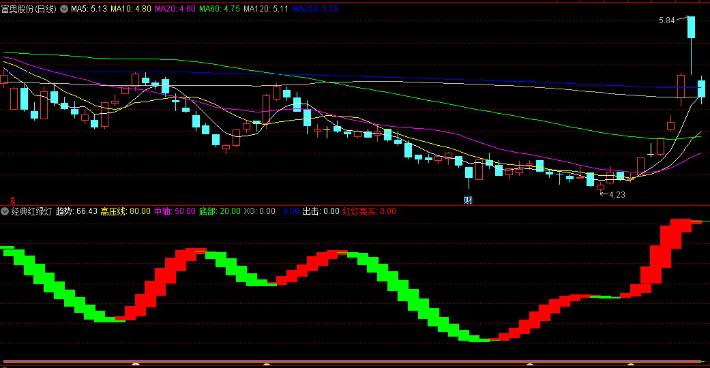Image resolution: width=710 pixels, height=368 pixels.
Task: Open the dropdown arrow beside 富奥股份(日线)
Action: 64,9
